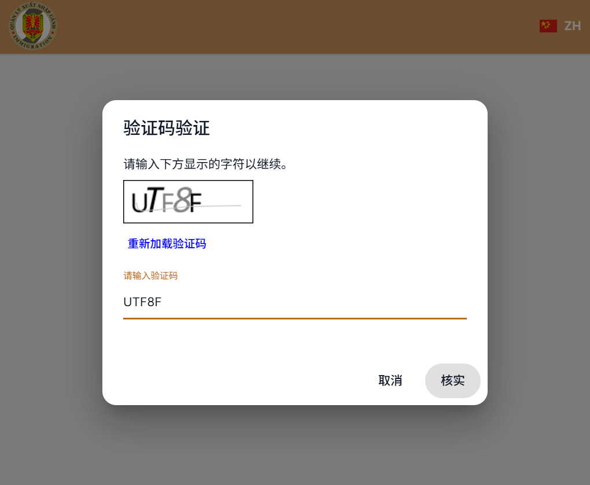Viewport: 590px width, 485px height.
Task: Click the 验证码验证 dialog title
Action: click(167, 128)
